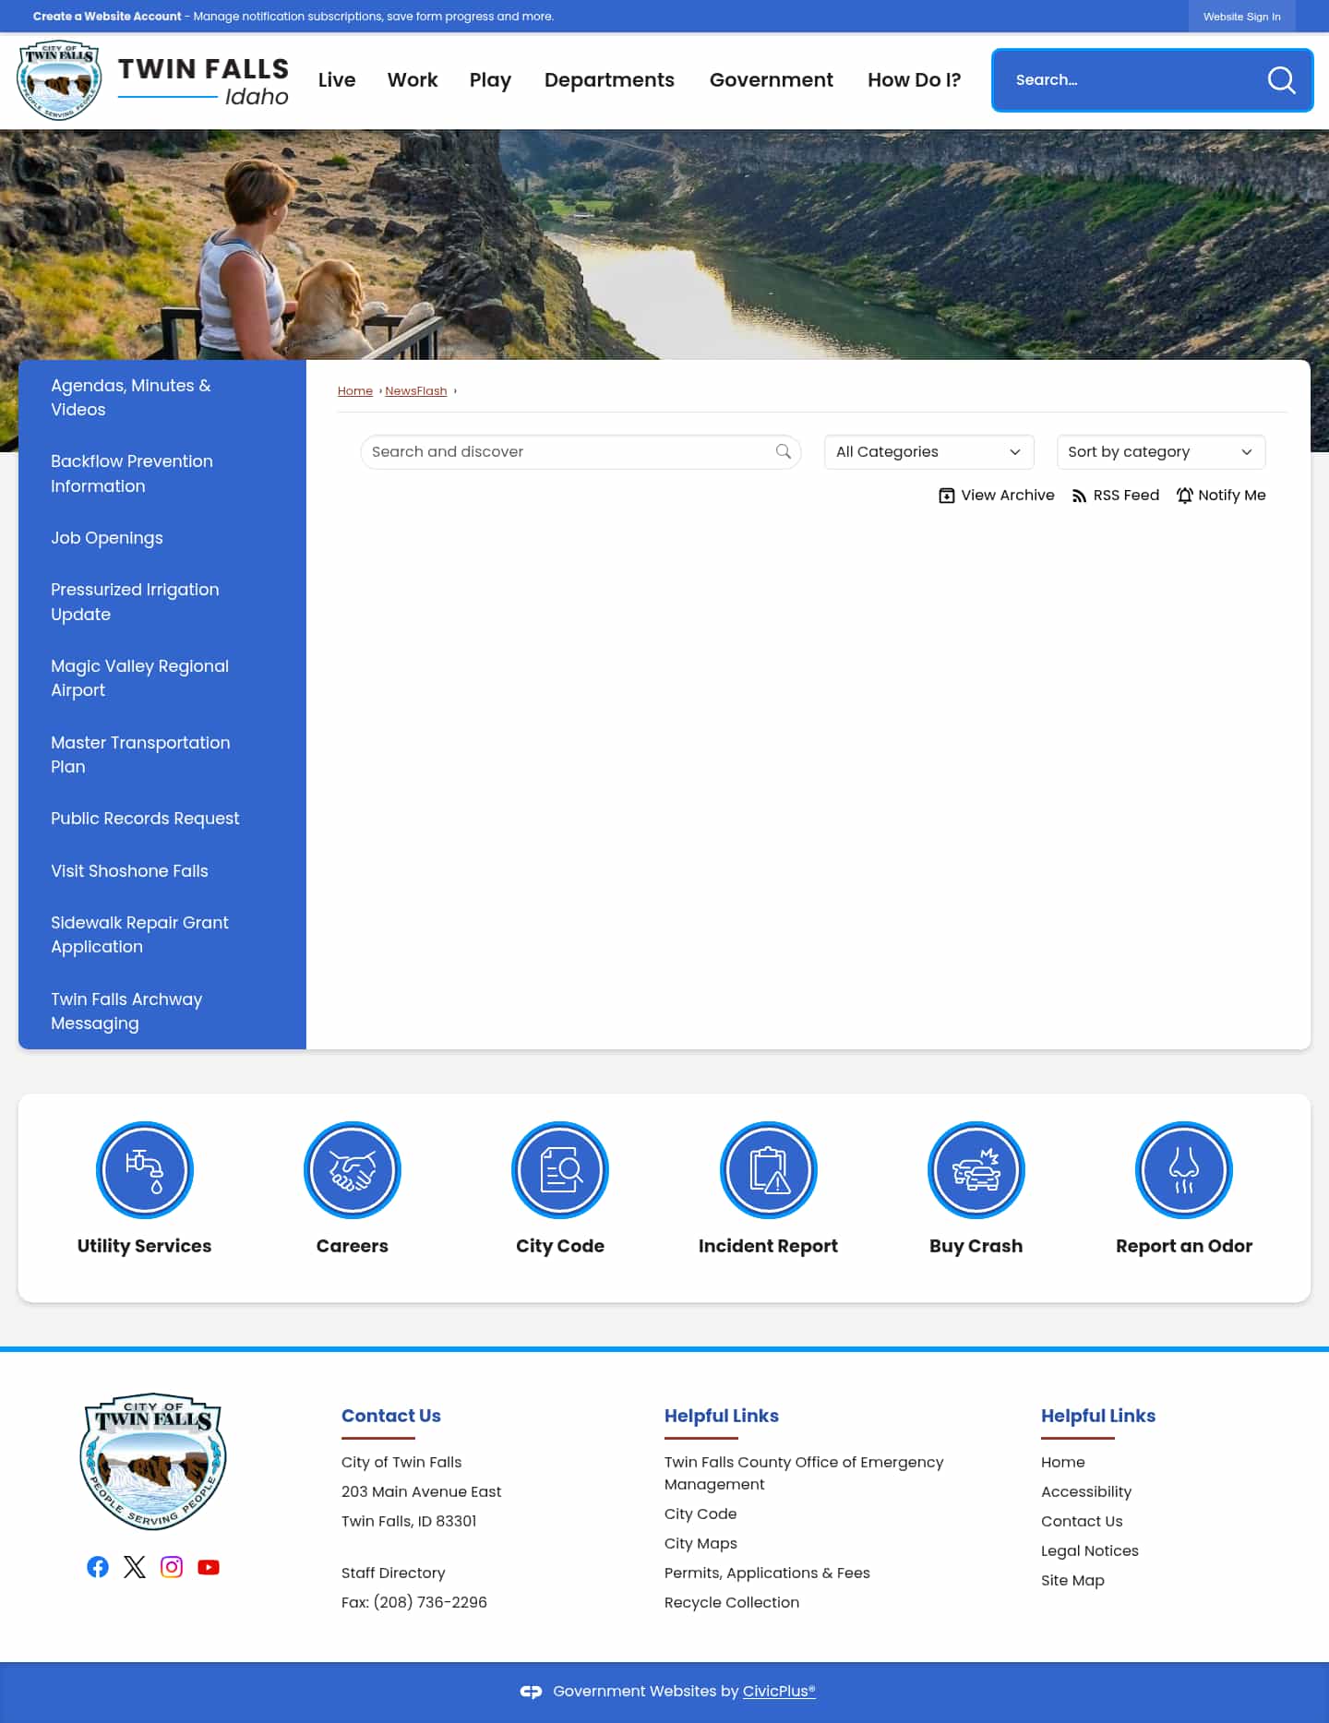
Task: Click the City Code document search icon
Action: pyautogui.click(x=560, y=1170)
